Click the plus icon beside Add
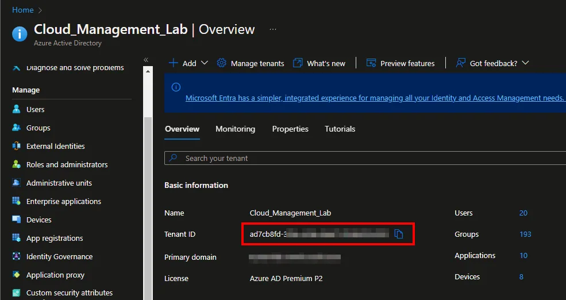This screenshot has height=300, width=566. click(174, 63)
